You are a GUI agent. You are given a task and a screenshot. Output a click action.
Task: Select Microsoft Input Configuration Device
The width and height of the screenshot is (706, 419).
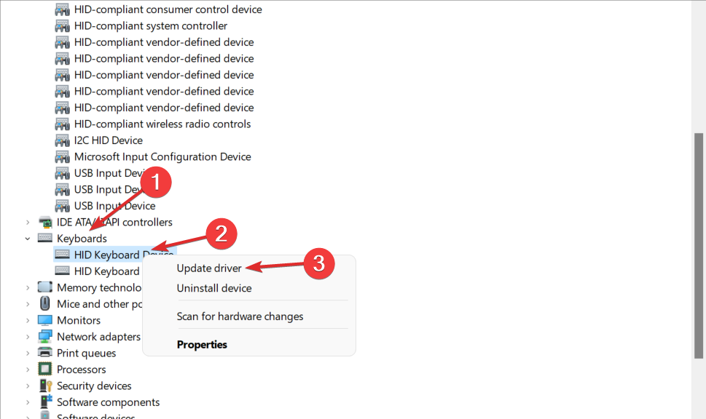(x=162, y=156)
